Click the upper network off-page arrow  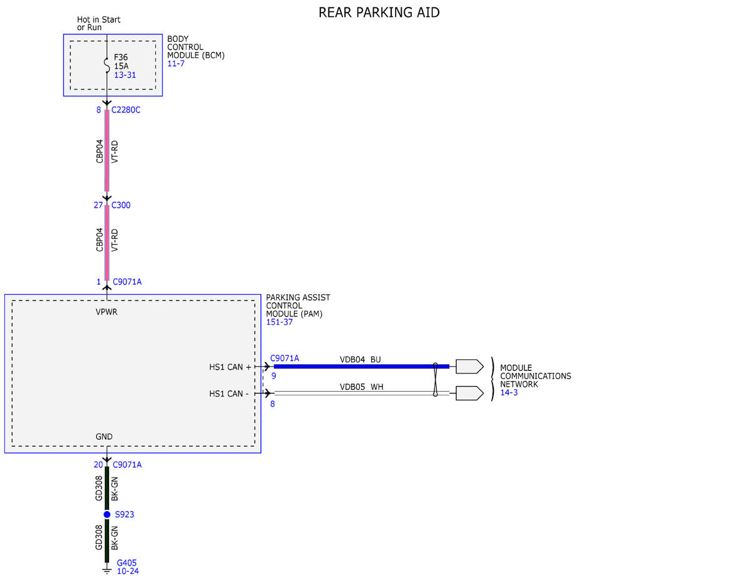point(469,366)
